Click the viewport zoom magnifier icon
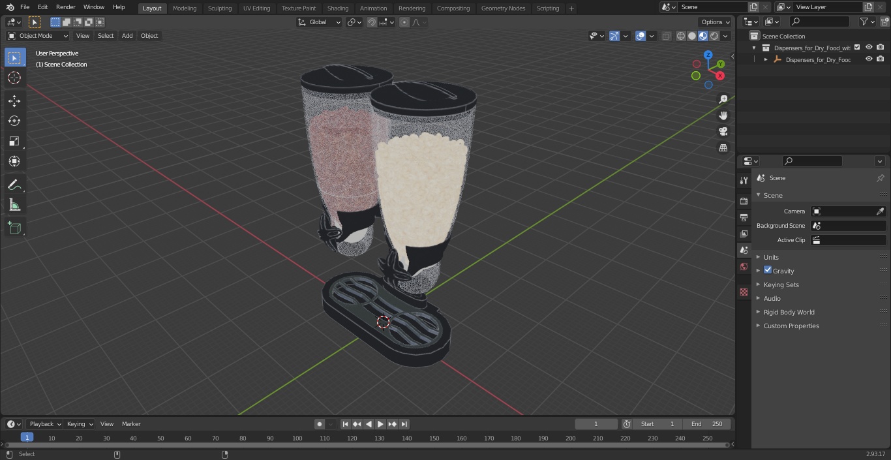This screenshot has width=891, height=460. (x=723, y=99)
